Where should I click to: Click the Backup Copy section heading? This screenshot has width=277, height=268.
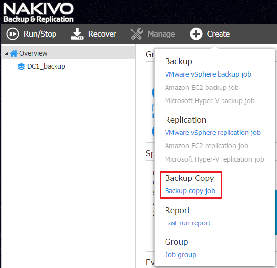pos(189,178)
